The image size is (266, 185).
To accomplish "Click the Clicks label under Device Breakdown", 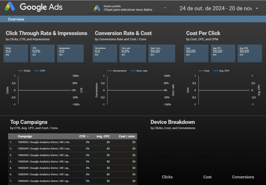I will pos(167,177).
